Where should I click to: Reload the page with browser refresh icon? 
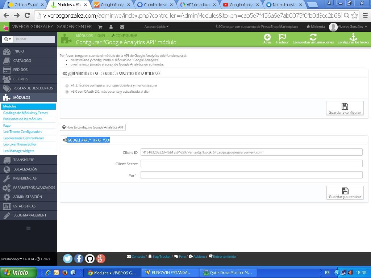(x=28, y=15)
